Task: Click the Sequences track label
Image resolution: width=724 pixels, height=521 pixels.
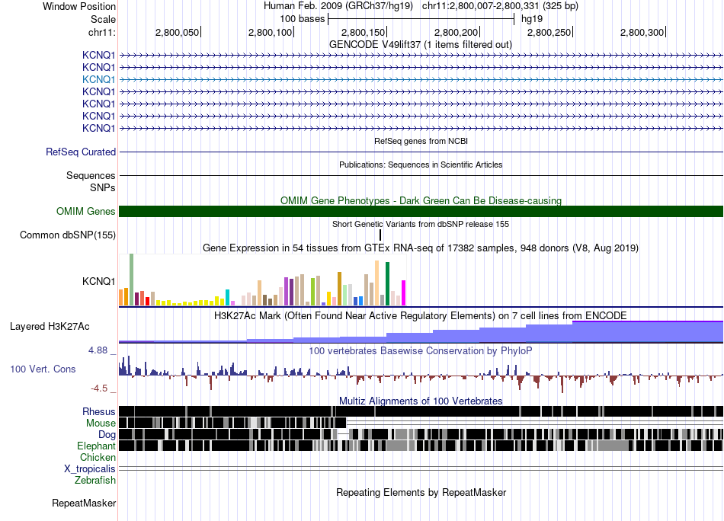Action: [91, 175]
